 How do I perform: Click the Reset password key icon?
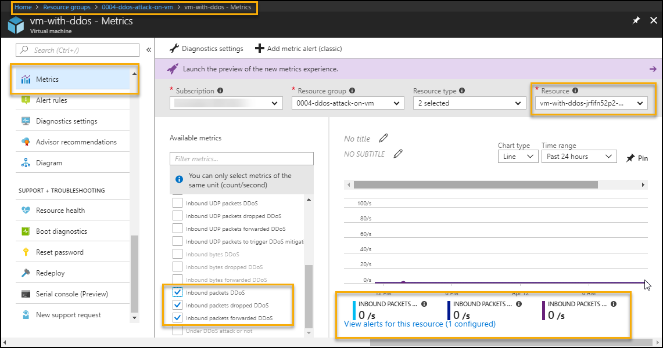point(26,252)
